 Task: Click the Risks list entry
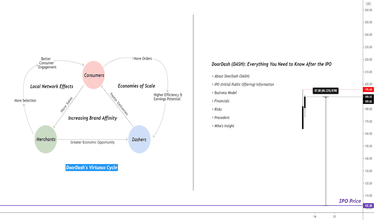pos(217,110)
